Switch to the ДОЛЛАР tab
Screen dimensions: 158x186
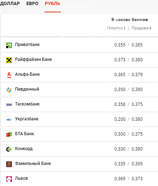(10, 4)
